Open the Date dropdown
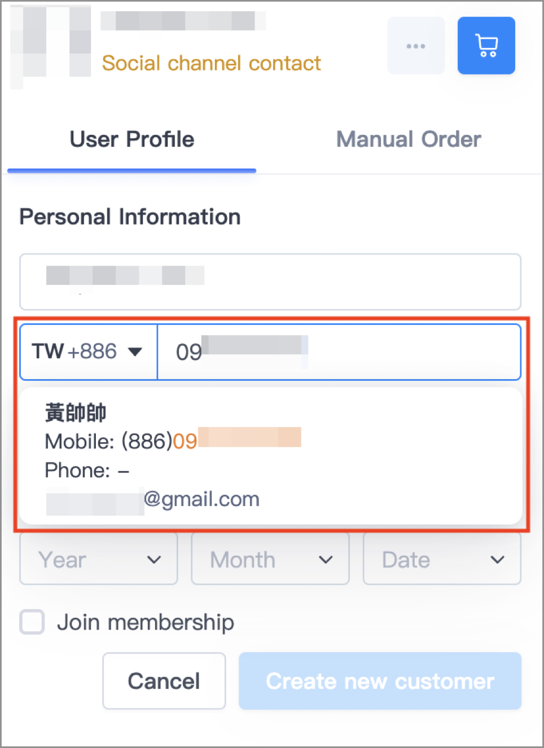 pyautogui.click(x=442, y=559)
